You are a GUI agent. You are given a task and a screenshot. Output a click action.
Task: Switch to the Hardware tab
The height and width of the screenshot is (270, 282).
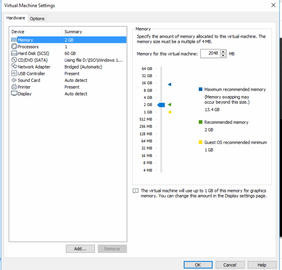pyautogui.click(x=16, y=18)
